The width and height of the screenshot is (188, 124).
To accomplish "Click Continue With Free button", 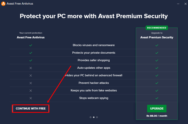I will (x=31, y=108).
